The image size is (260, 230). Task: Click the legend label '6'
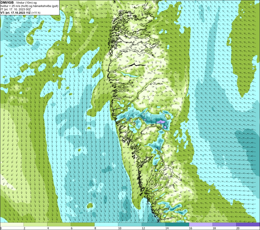tap(72, 228)
